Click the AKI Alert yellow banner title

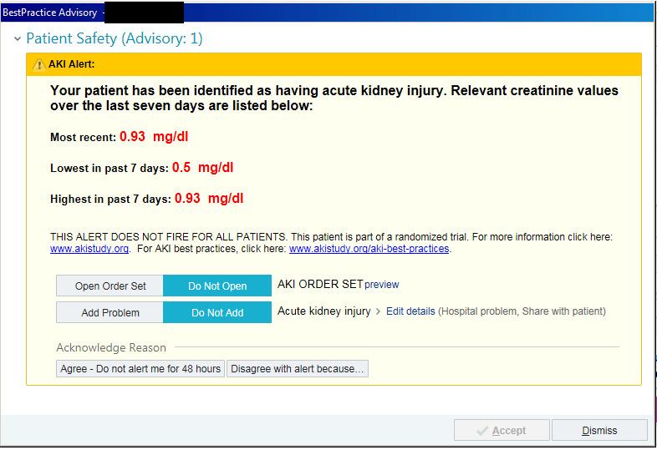72,64
